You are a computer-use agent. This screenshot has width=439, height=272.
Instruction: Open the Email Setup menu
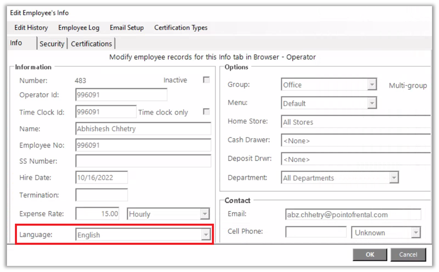[x=126, y=27]
